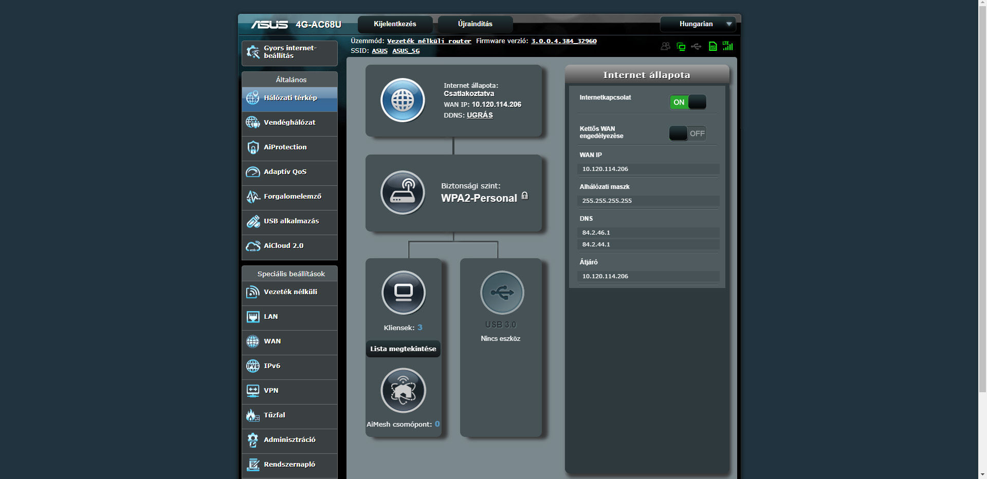
Task: Click the ASUS SSID link
Action: click(x=380, y=51)
